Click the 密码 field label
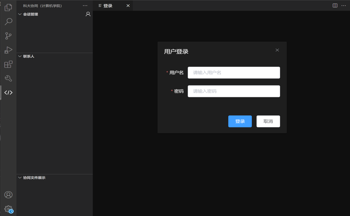This screenshot has height=216, width=350. click(179, 91)
